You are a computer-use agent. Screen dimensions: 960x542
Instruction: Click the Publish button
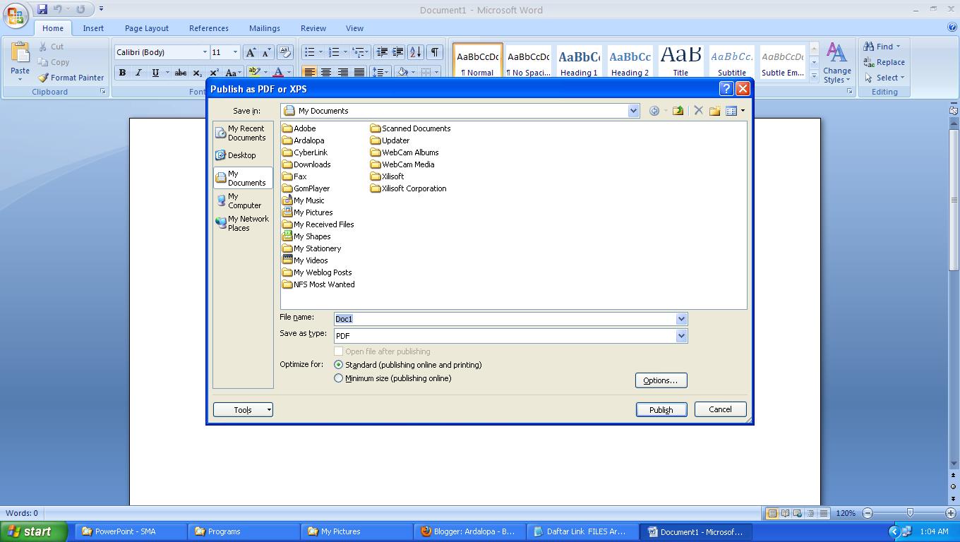(x=661, y=410)
